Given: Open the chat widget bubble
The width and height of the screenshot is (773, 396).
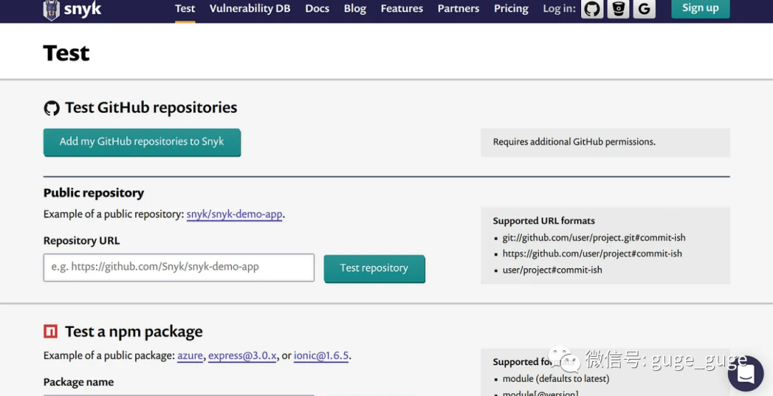Looking at the screenshot, I should (x=745, y=374).
